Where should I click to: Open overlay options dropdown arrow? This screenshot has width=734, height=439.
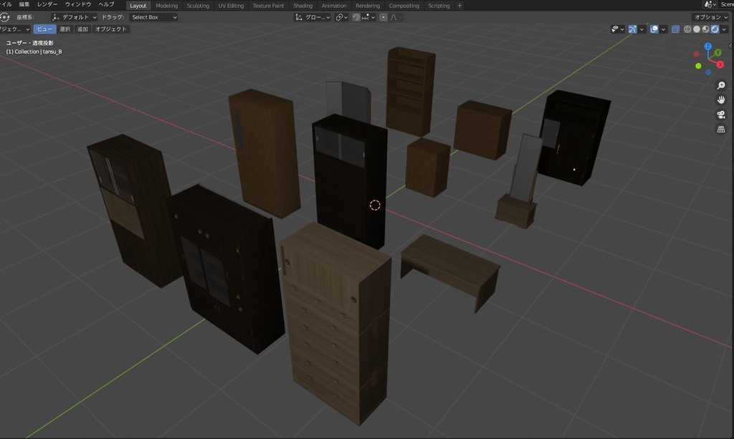(663, 29)
